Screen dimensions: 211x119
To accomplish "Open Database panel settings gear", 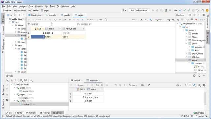I will pos(204,15).
